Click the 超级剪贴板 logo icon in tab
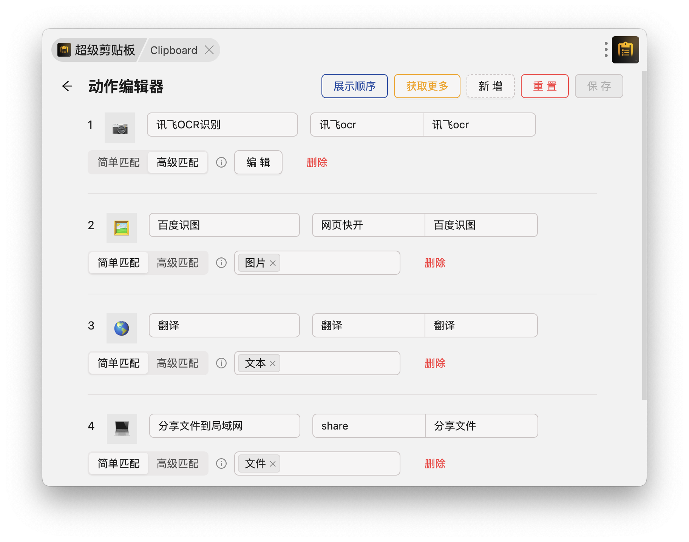The width and height of the screenshot is (689, 542). tap(64, 50)
